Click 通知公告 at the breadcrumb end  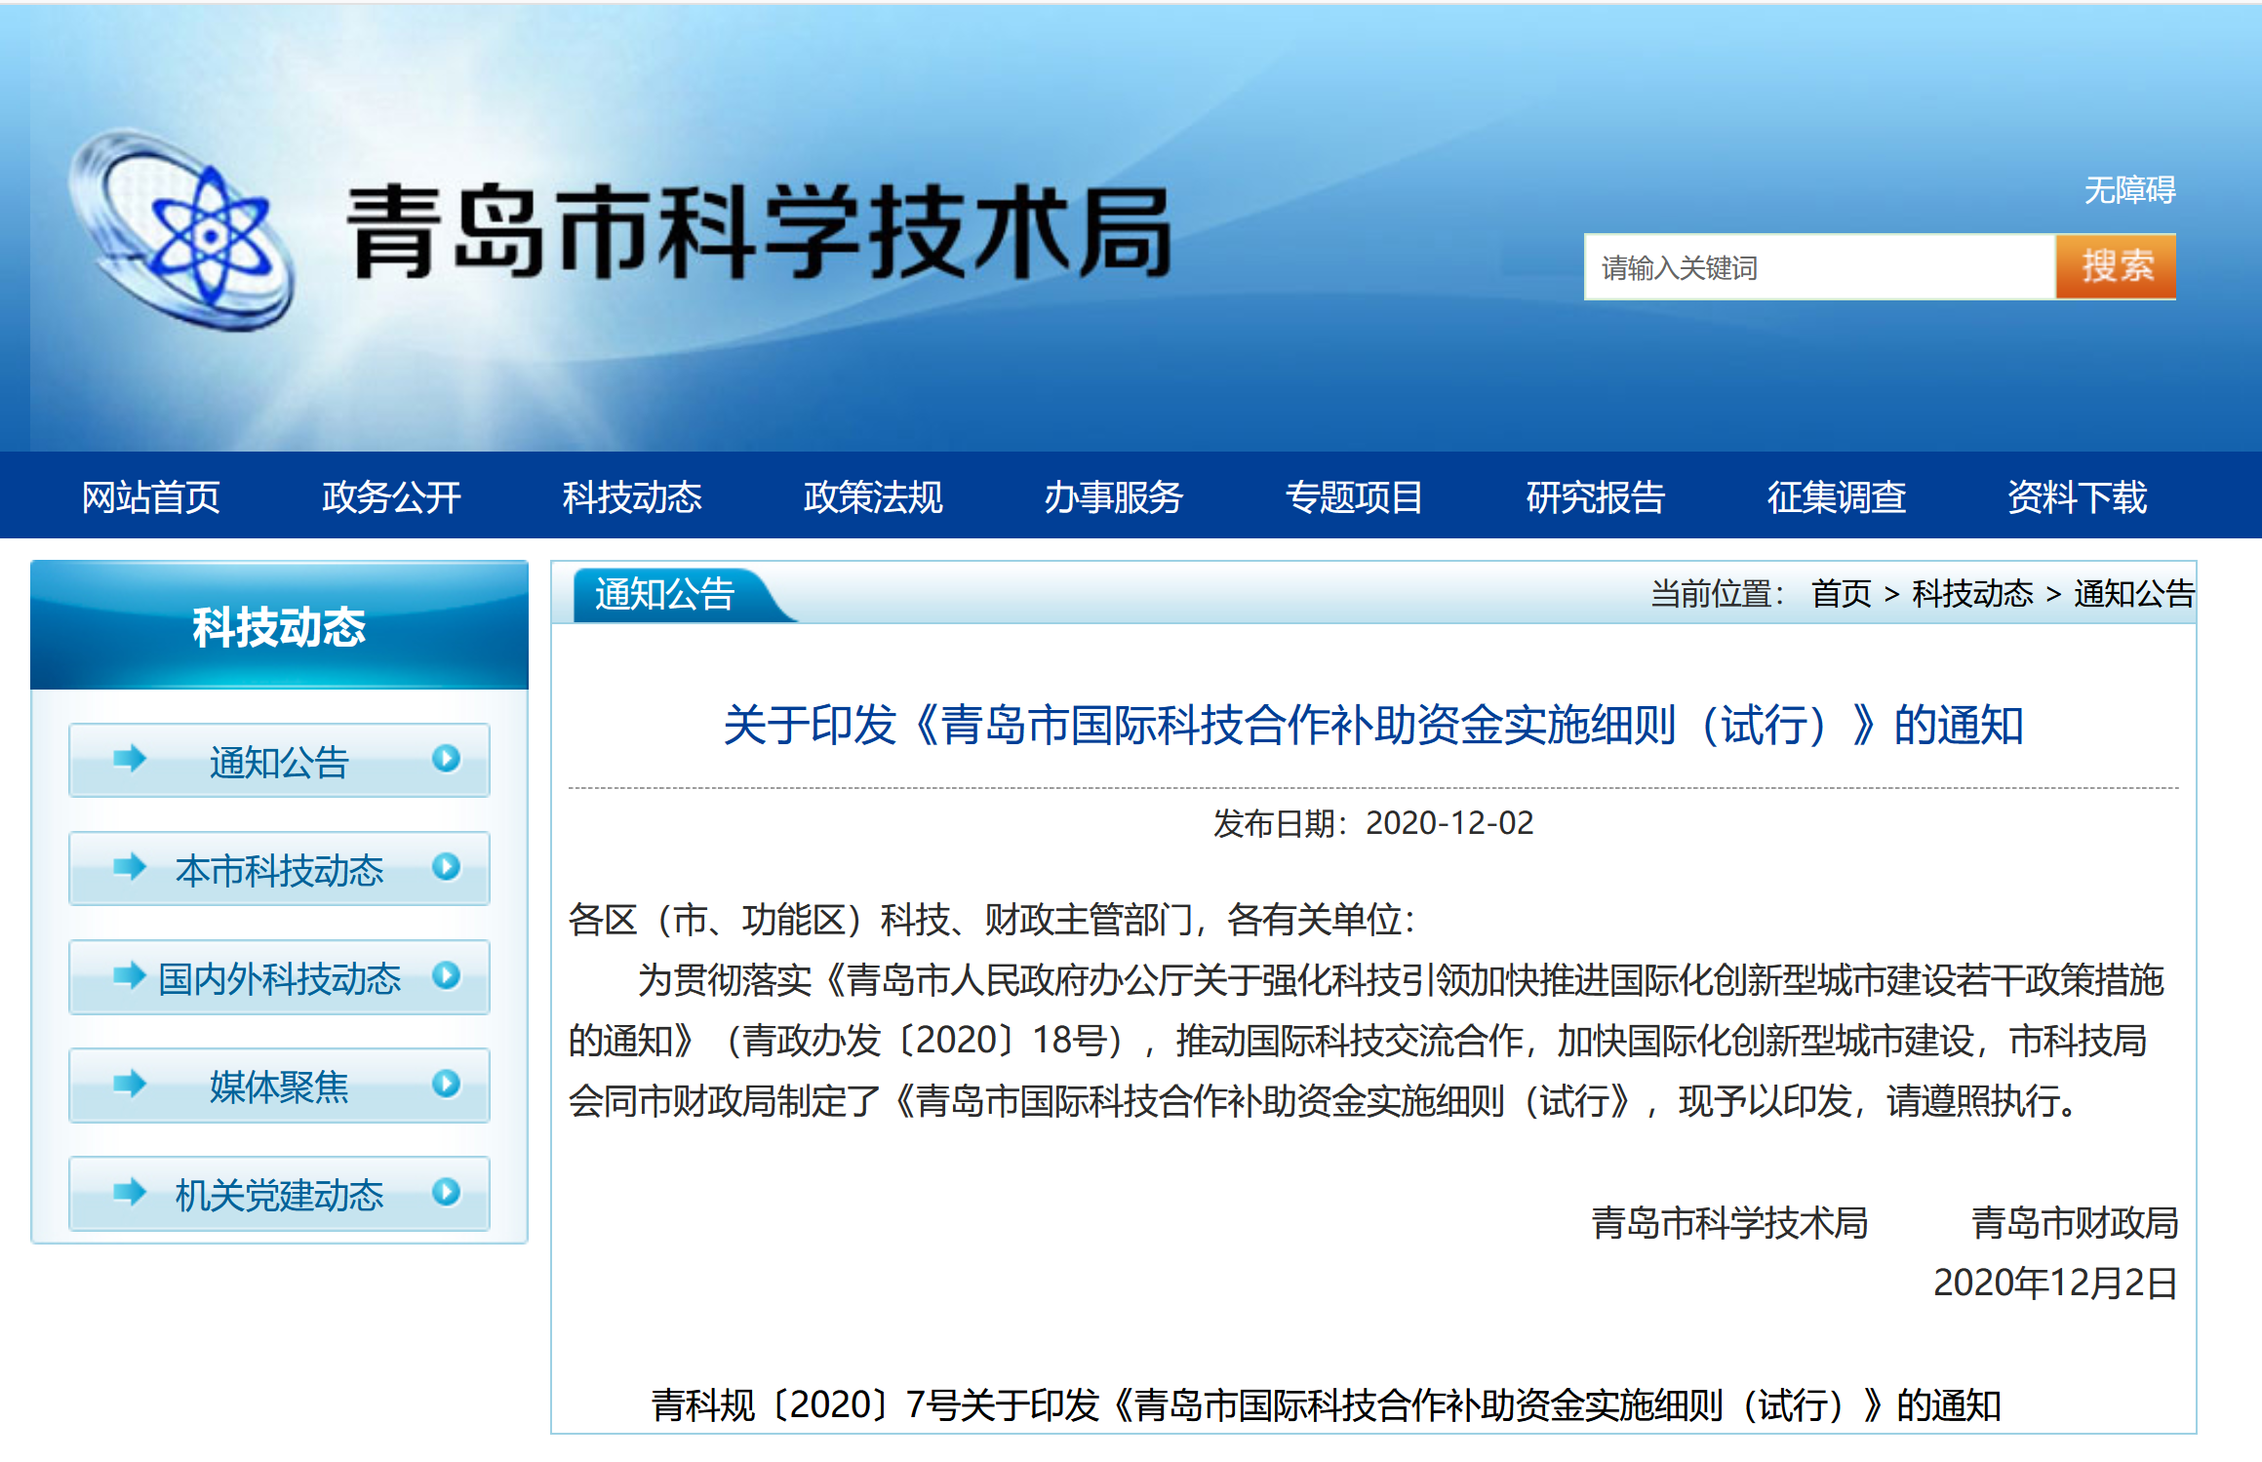2134,593
